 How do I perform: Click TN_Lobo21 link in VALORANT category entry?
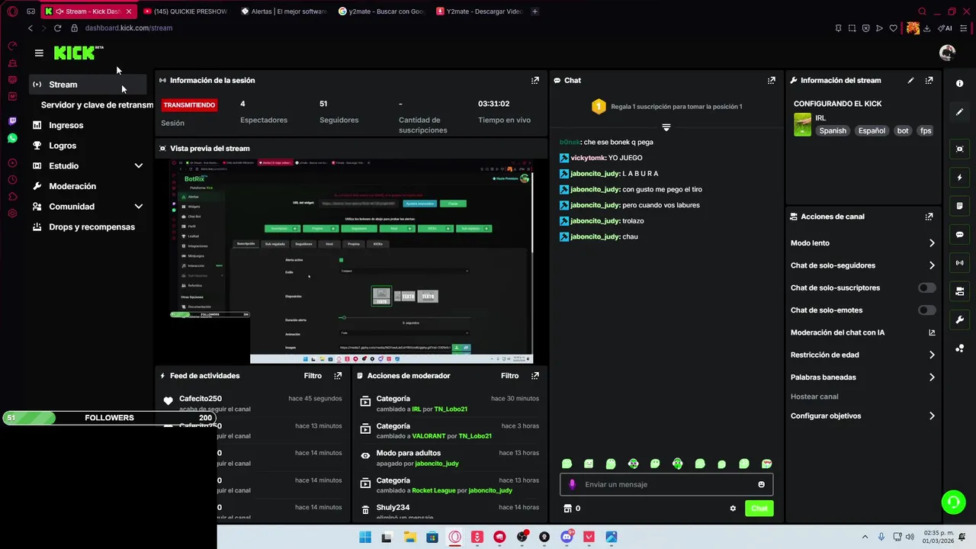point(475,436)
